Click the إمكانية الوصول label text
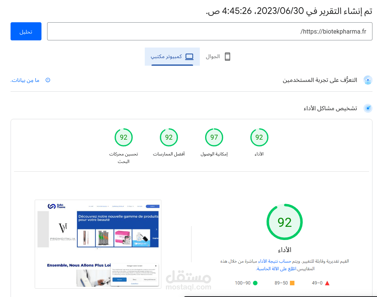Viewport: 377px width, 297px height. pos(214,154)
